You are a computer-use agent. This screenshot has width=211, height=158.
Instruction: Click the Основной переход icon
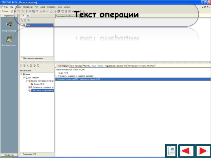point(9,24)
